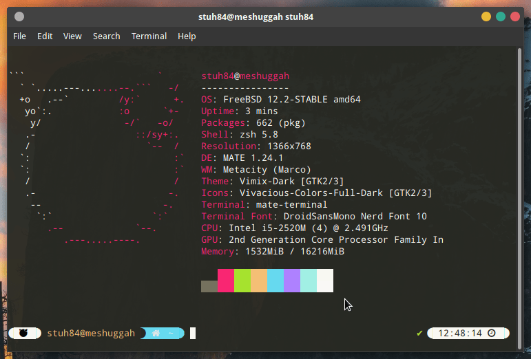Click 'FreeBSD 12.2-STABLE amd64' text
531x359 pixels.
click(x=292, y=100)
